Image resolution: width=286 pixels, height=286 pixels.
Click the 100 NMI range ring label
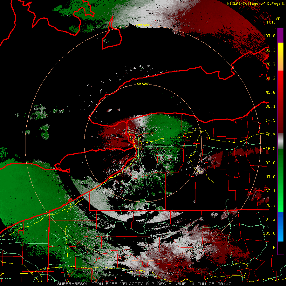(x=143, y=25)
